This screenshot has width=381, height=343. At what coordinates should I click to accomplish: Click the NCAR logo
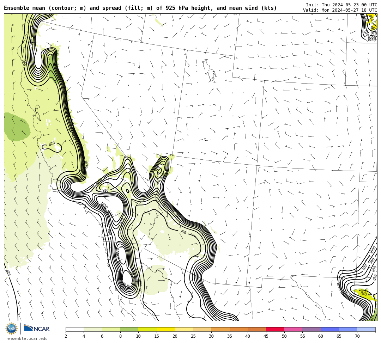37,328
